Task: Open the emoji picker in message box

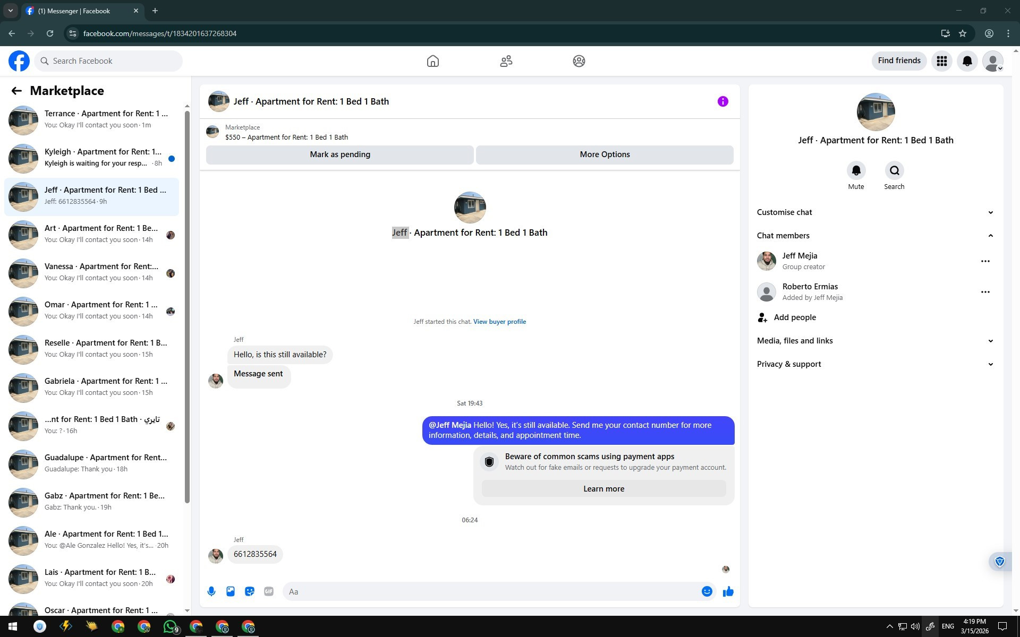Action: tap(707, 591)
